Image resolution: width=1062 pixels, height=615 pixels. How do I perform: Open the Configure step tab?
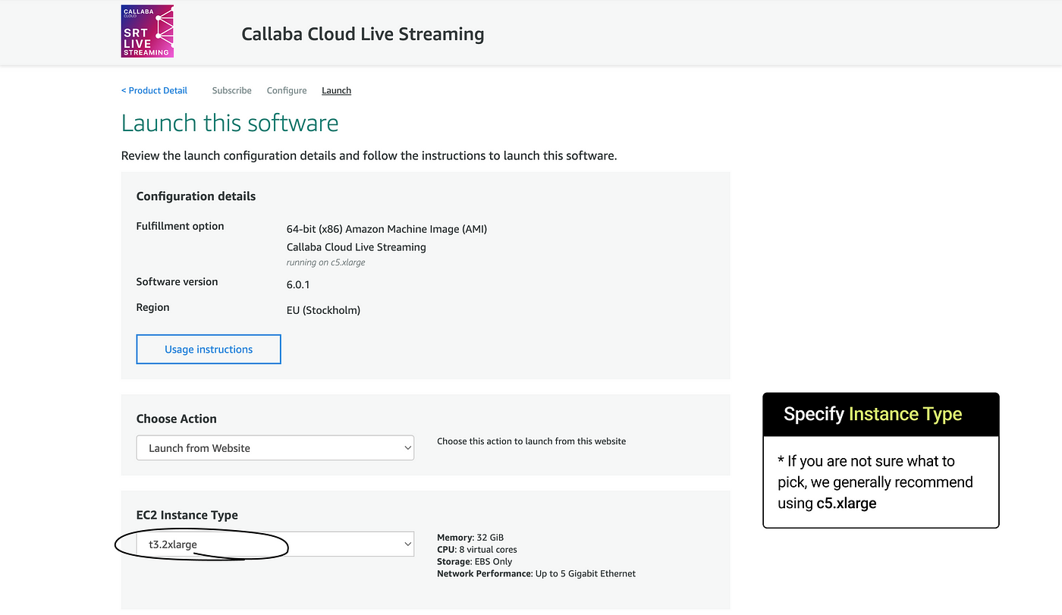pyautogui.click(x=287, y=90)
